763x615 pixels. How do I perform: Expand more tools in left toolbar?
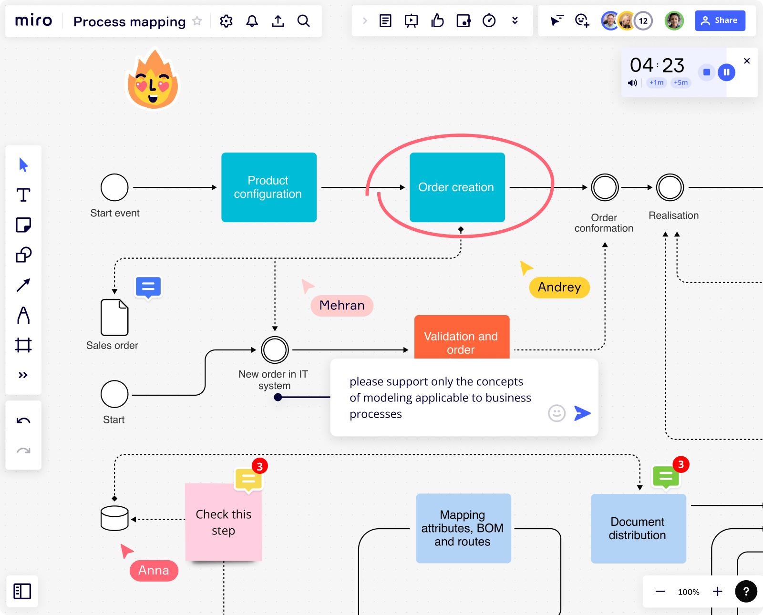(23, 375)
